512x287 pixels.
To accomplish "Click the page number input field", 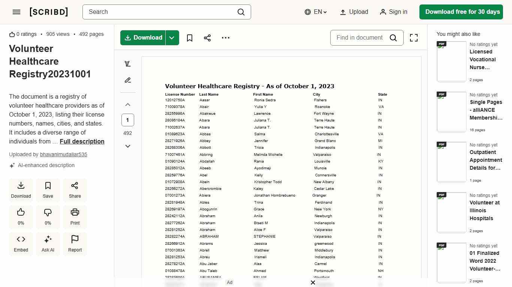I will point(127,120).
